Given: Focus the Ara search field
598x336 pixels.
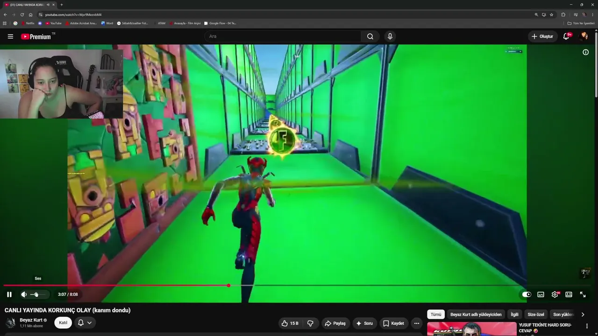Looking at the screenshot, I should (283, 36).
